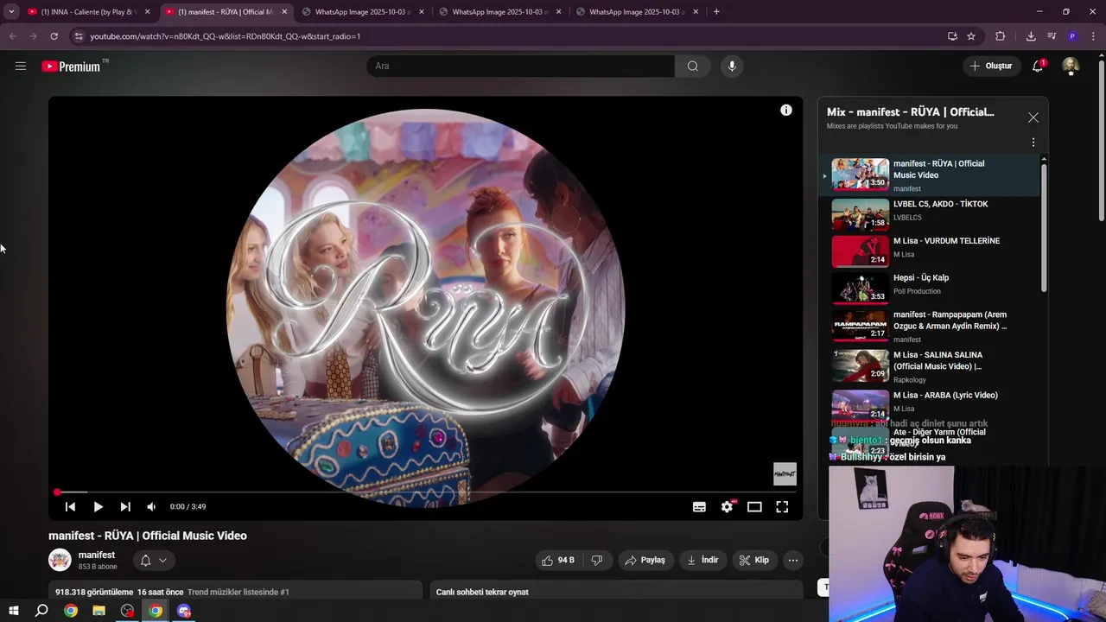Play M Lisa - VURDUM TELLERİNE from the playlist
The height and width of the screenshot is (622, 1106).
click(929, 251)
